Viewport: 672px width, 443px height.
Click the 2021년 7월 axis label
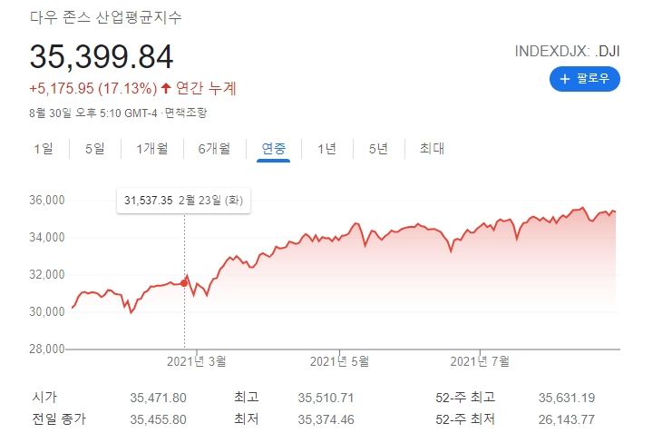(x=481, y=361)
